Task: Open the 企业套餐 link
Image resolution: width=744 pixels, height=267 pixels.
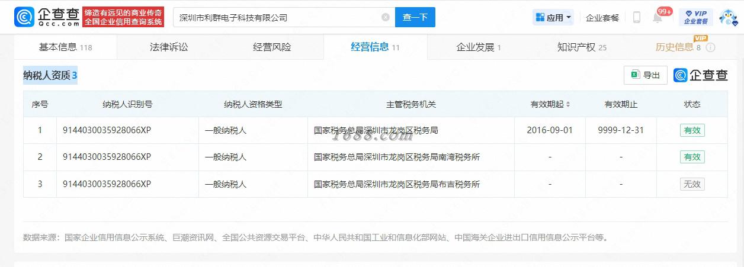Action: click(x=602, y=18)
